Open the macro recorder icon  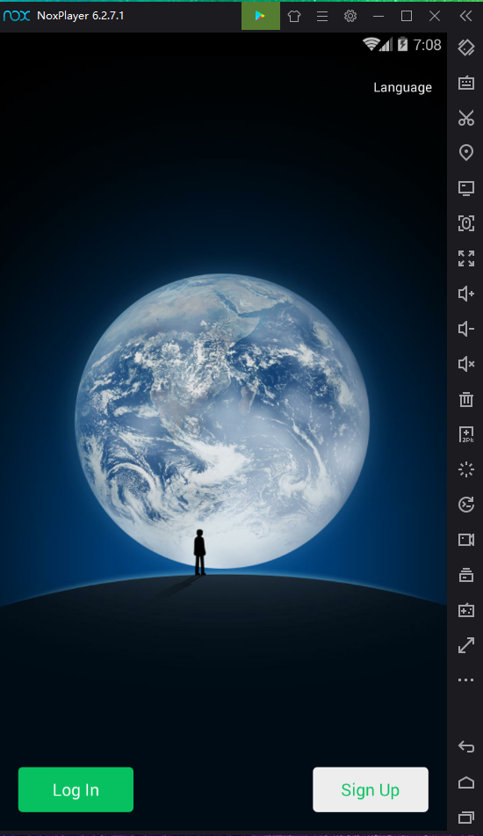[466, 505]
